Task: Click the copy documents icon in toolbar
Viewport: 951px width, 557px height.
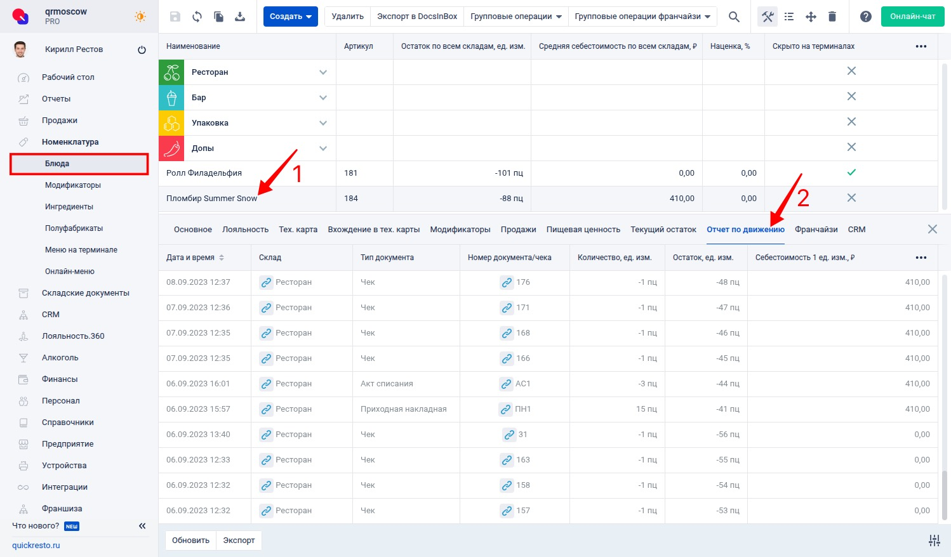Action: coord(219,16)
